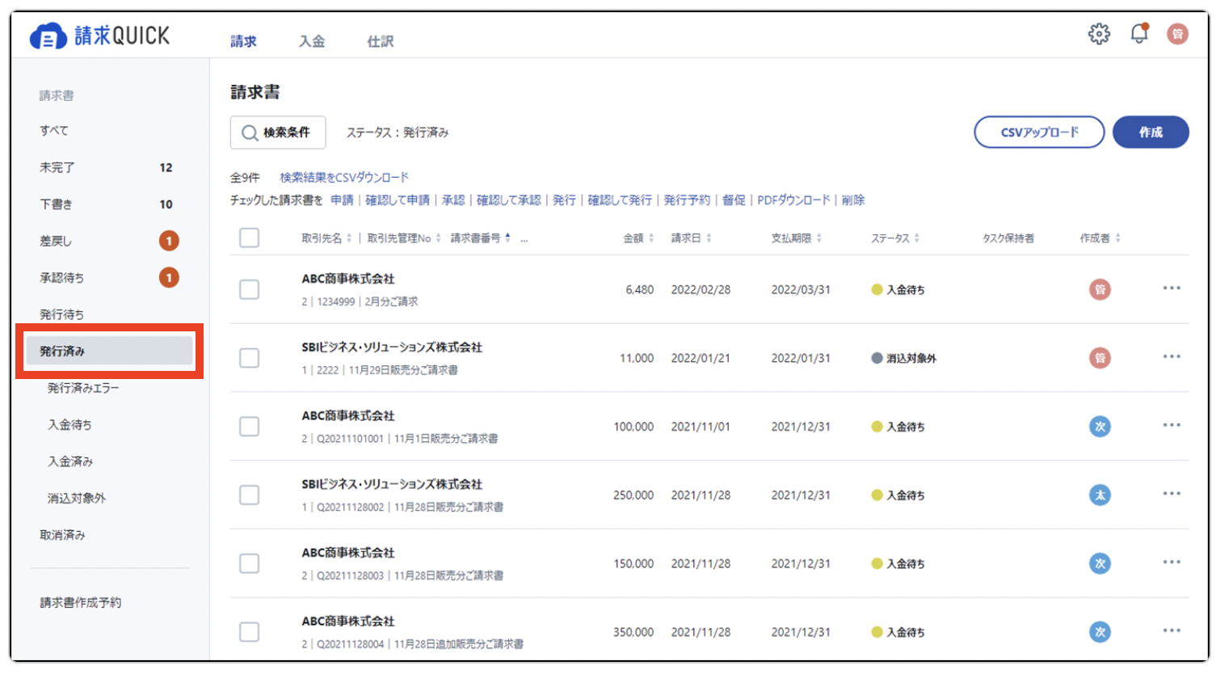Screen dimensions: 1220x674
Task: Sort by ステータス column
Action: click(x=895, y=238)
